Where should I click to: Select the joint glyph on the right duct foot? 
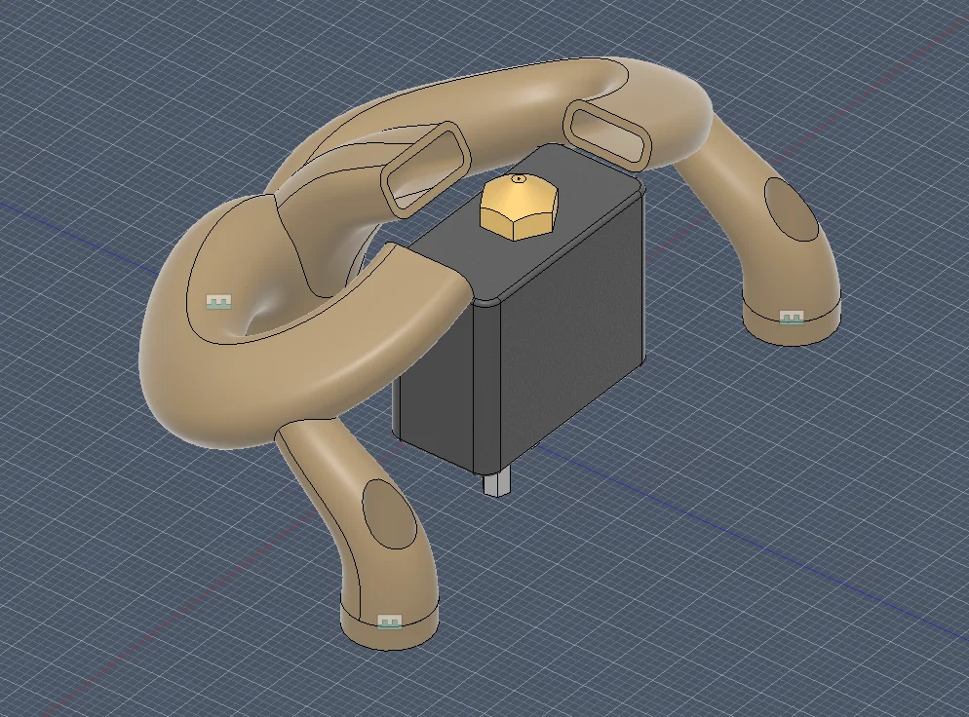click(x=792, y=318)
